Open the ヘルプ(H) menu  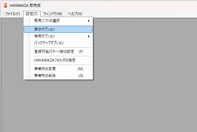(x=75, y=14)
